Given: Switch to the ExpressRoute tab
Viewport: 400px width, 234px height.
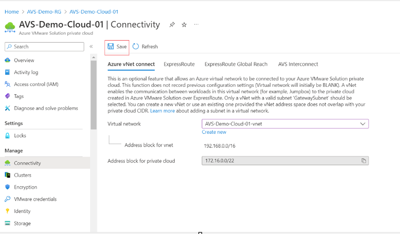Looking at the screenshot, I should pyautogui.click(x=179, y=64).
